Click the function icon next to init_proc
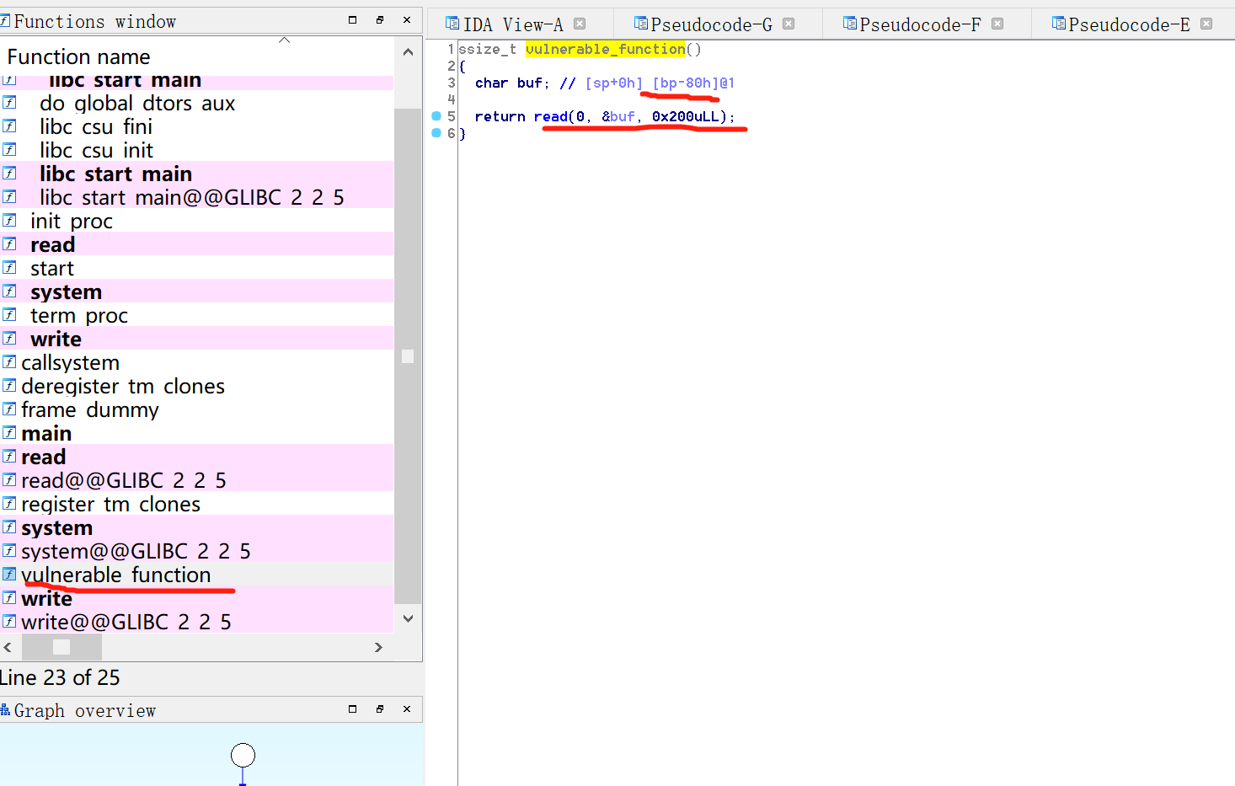The width and height of the screenshot is (1235, 786). (x=11, y=221)
